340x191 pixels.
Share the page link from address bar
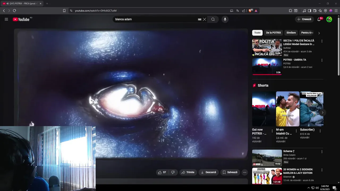click(x=244, y=11)
